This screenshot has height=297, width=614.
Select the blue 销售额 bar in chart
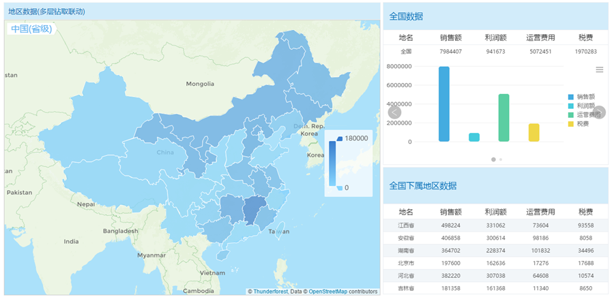point(444,104)
